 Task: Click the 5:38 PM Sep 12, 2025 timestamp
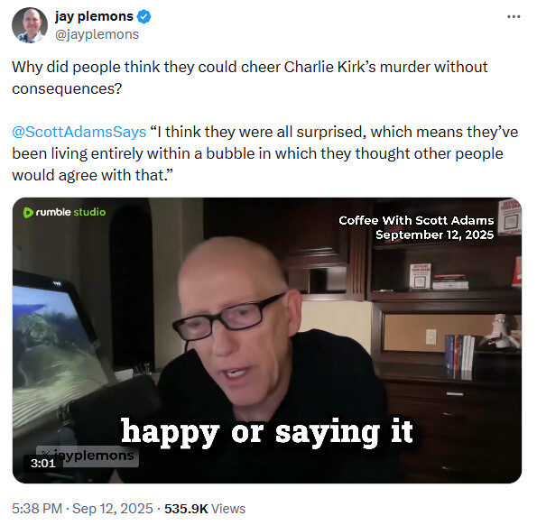pos(82,508)
